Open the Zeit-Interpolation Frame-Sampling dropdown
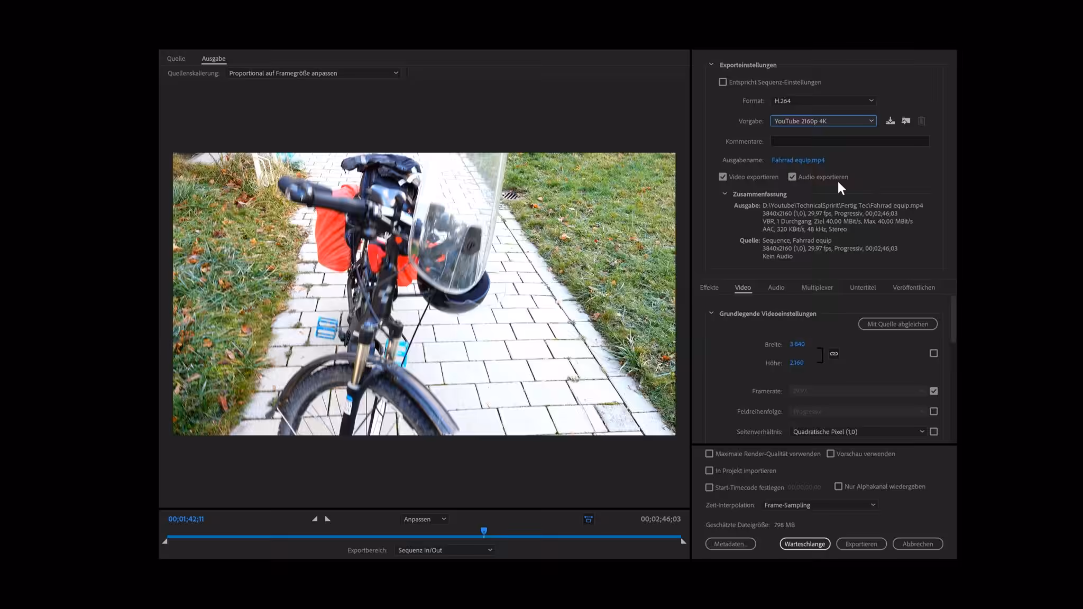This screenshot has width=1083, height=609. tap(820, 505)
